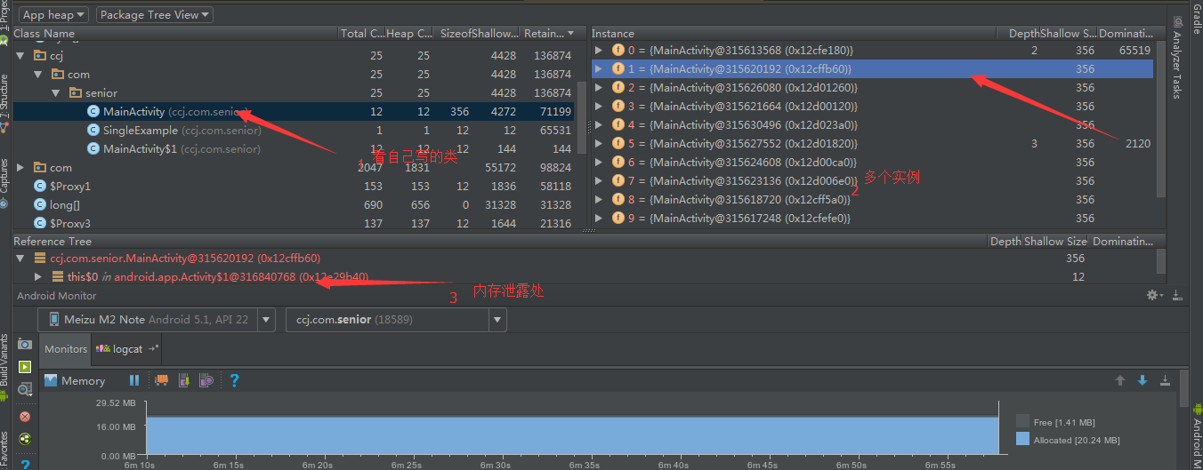Image resolution: width=1203 pixels, height=470 pixels.
Task: Click the Android Monitor panel title
Action: 57,296
